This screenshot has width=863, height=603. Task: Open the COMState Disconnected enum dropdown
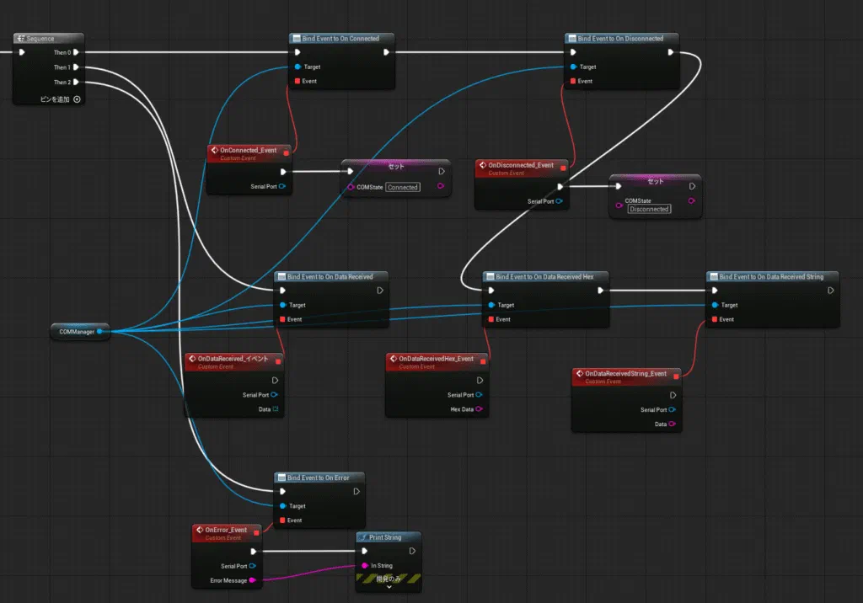[650, 209]
